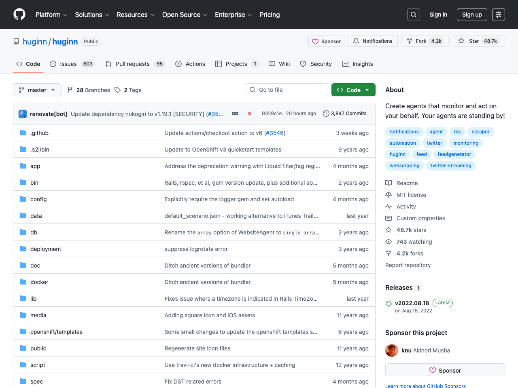518x388 pixels.
Task: Open the search icon
Action: tap(413, 14)
